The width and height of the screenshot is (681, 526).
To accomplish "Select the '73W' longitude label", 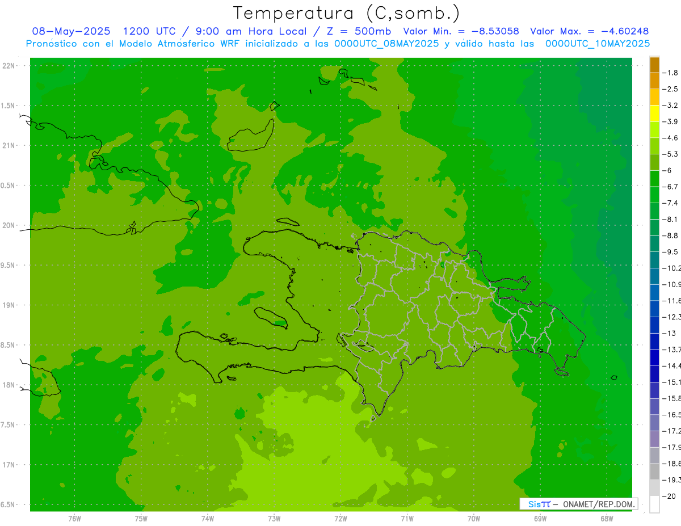I will tap(274, 518).
